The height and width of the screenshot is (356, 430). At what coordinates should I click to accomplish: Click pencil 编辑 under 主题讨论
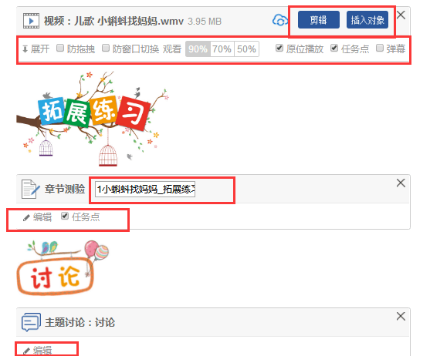coord(37,351)
